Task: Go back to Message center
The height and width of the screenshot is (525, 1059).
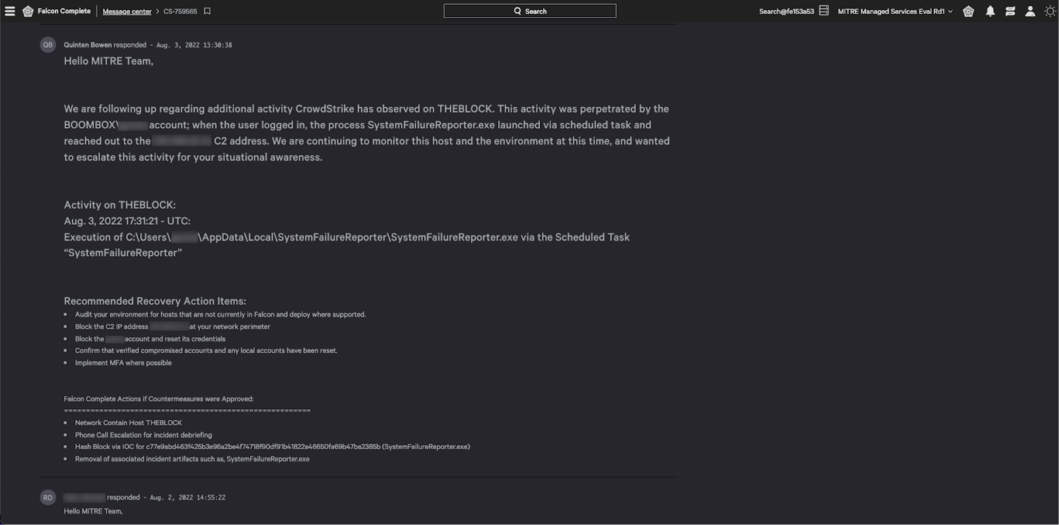Action: (127, 12)
